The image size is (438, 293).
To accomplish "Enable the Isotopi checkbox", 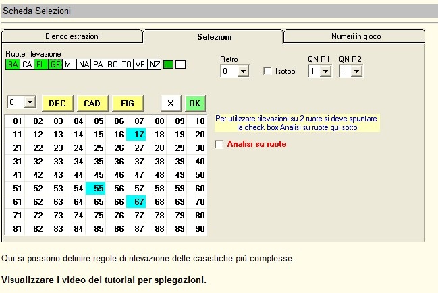I will pos(268,71).
